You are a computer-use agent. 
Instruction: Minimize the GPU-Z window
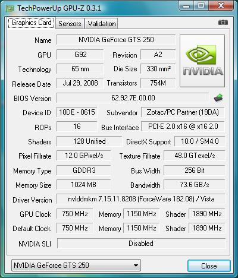point(186,5)
